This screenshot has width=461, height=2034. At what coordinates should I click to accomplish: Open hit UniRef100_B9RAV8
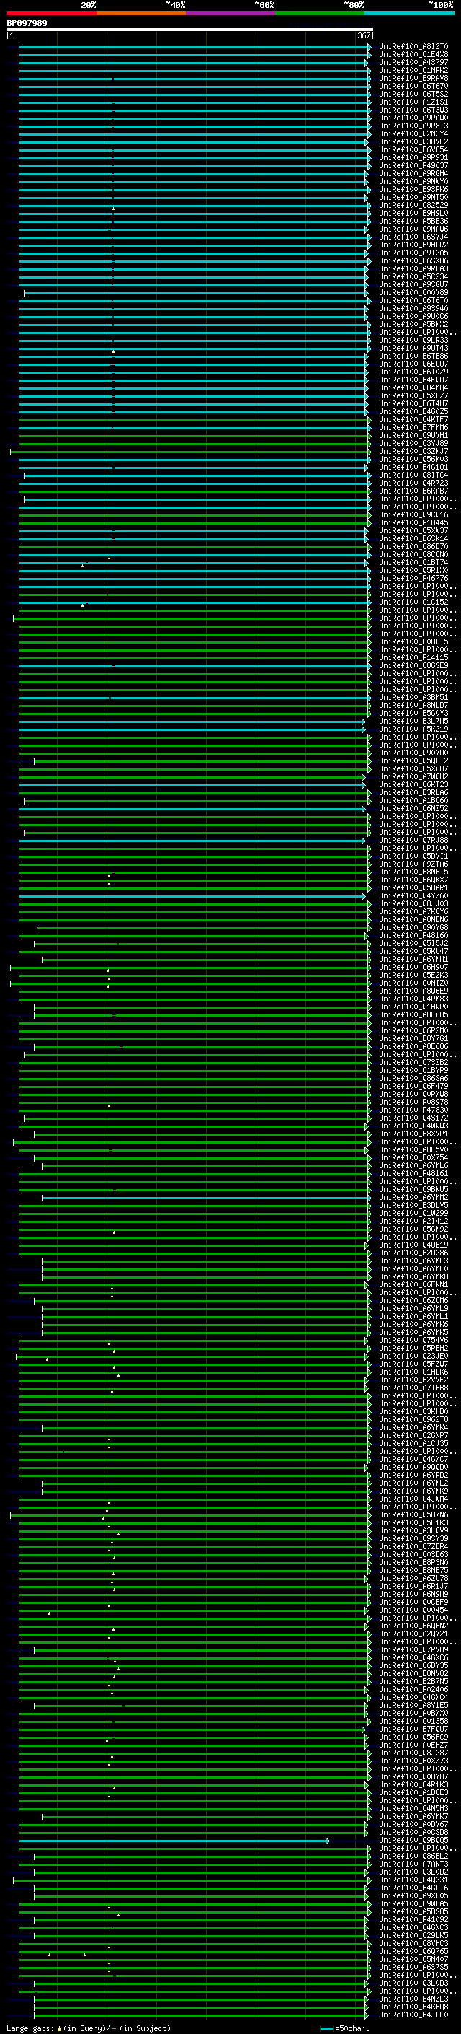click(x=413, y=78)
